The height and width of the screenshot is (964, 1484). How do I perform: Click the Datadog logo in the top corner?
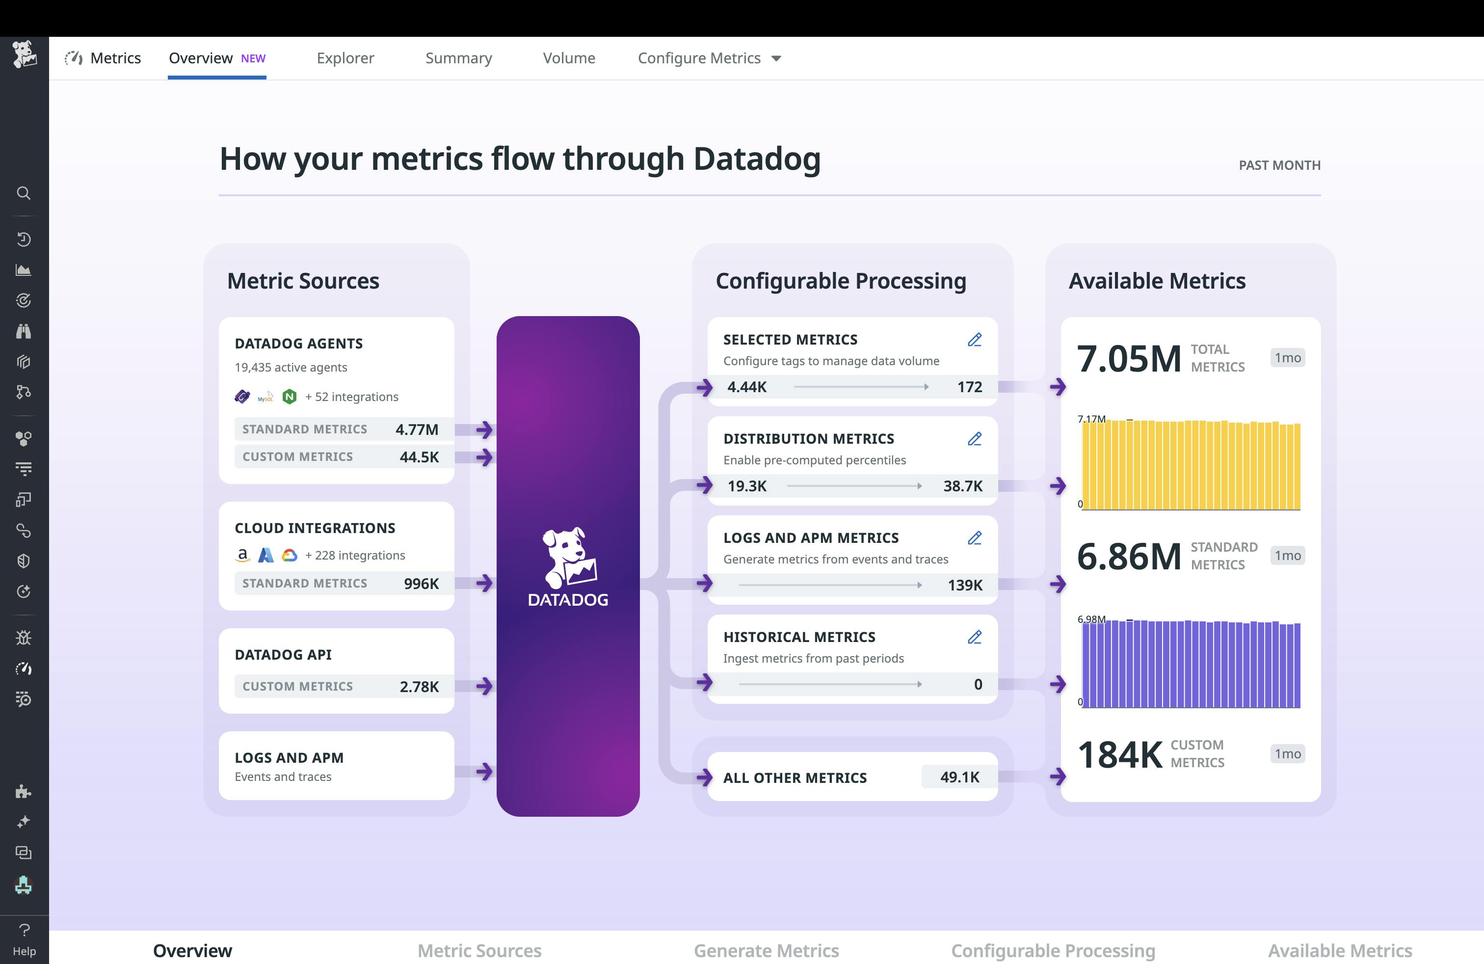click(x=24, y=56)
